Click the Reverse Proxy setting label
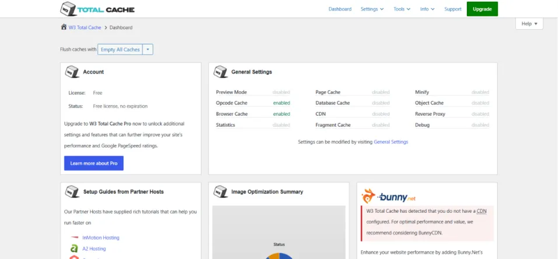Viewport: 558px width, 259px height. (430, 114)
